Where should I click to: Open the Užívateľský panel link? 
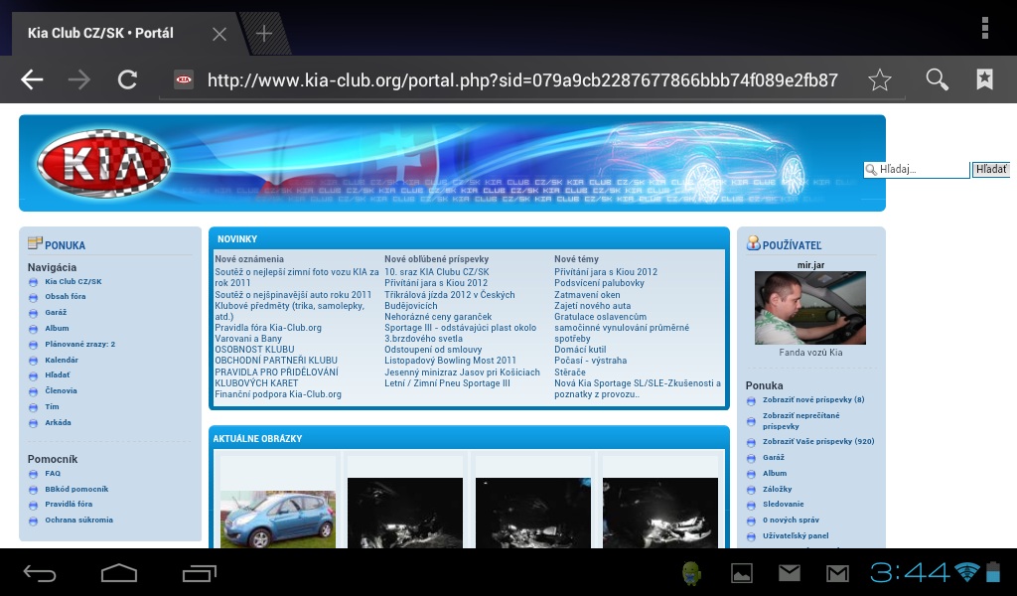796,535
